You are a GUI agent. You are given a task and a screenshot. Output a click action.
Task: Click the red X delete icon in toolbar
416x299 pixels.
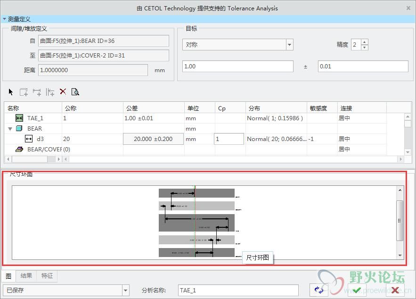(63, 91)
